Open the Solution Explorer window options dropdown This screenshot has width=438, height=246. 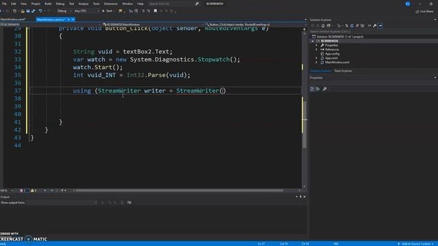[x=435, y=20]
